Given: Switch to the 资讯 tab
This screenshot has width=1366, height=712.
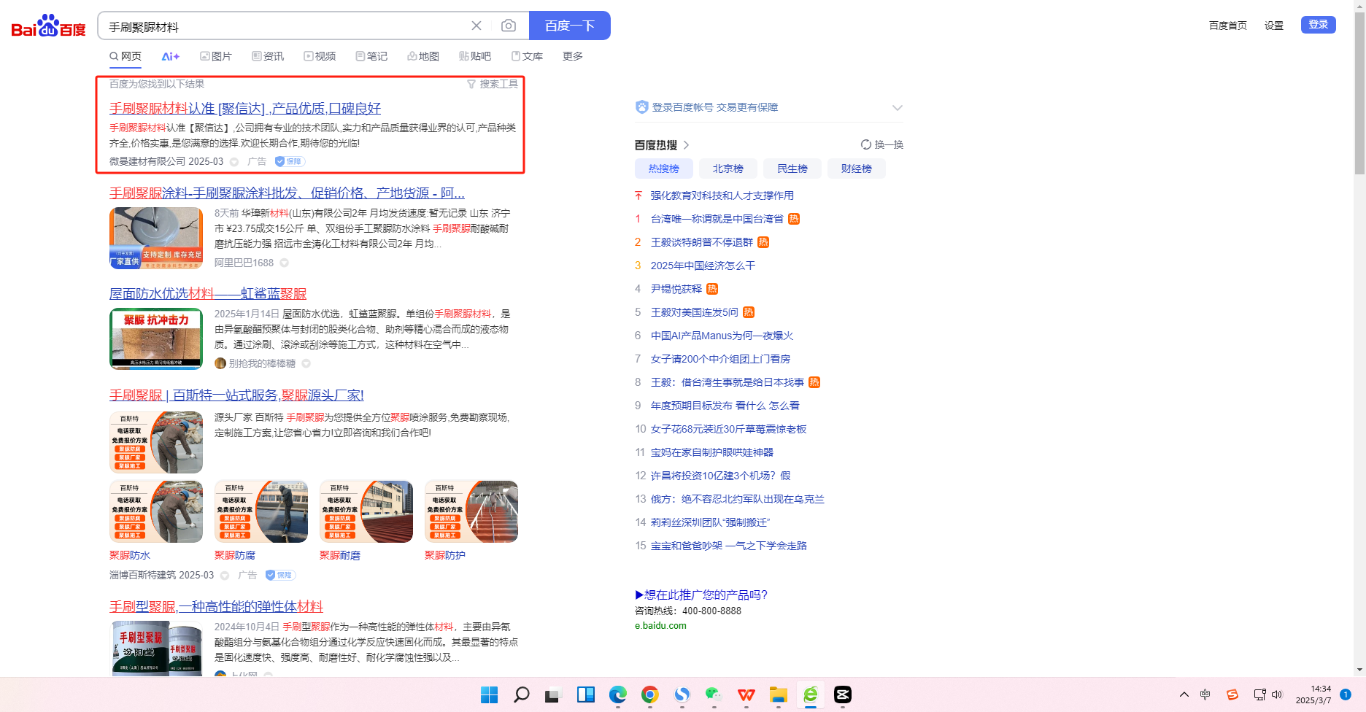Looking at the screenshot, I should pos(268,56).
